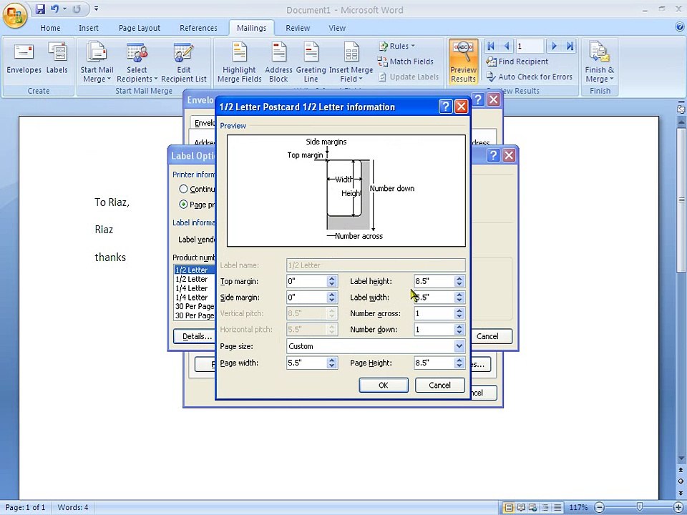
Task: Click help button in 1/2 Letter information dialog
Action: coord(445,107)
